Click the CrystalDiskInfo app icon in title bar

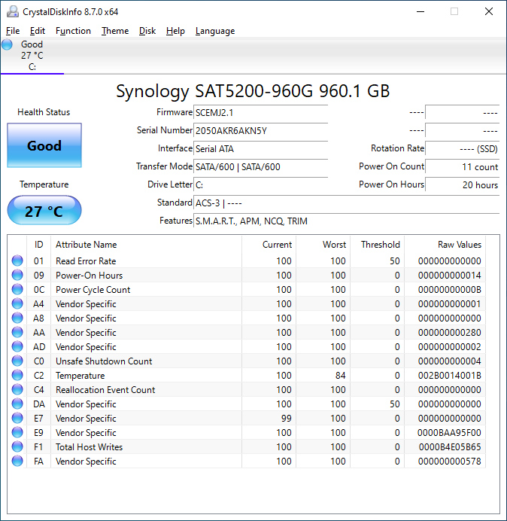pyautogui.click(x=11, y=11)
